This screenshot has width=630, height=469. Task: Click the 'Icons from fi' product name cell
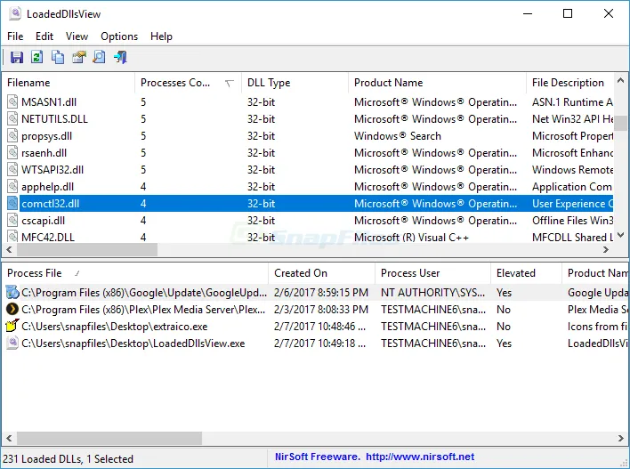pos(597,327)
